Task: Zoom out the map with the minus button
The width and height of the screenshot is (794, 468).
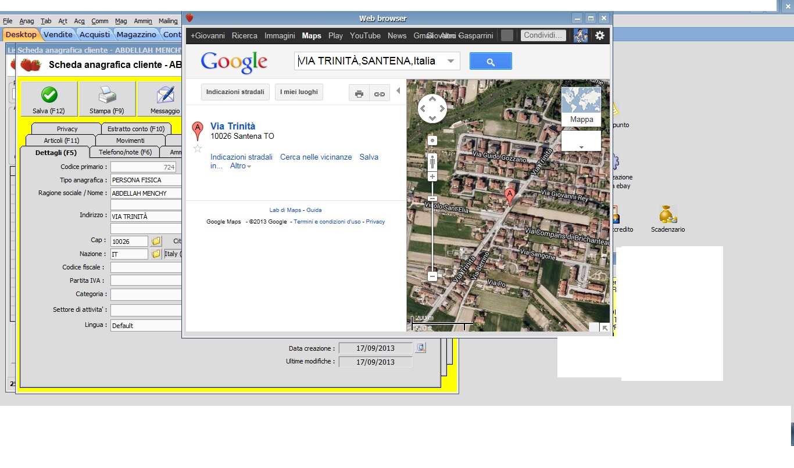Action: [x=432, y=276]
